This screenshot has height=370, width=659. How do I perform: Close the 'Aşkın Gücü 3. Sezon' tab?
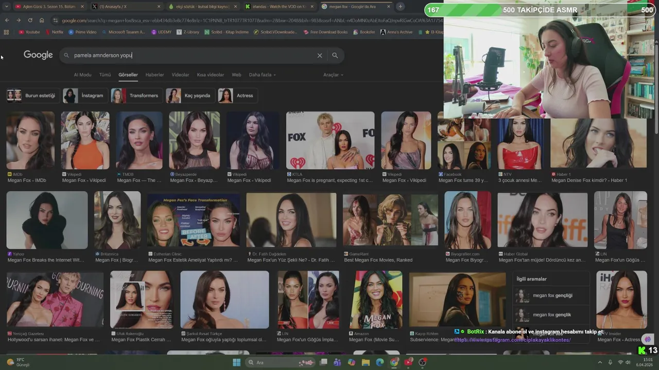pyautogui.click(x=82, y=7)
